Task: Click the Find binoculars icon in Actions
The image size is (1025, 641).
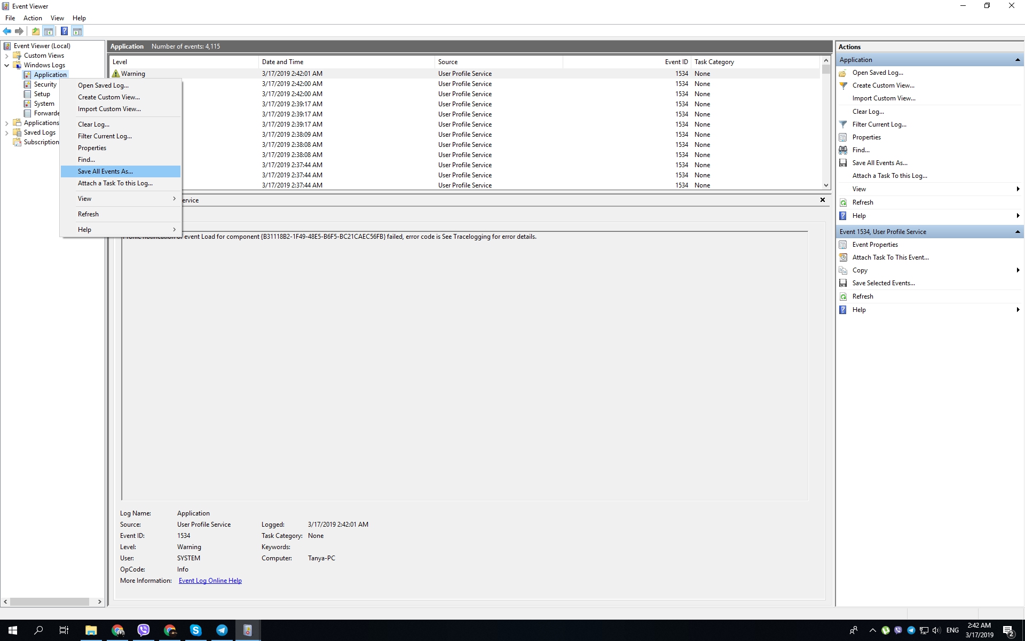Action: coord(843,150)
